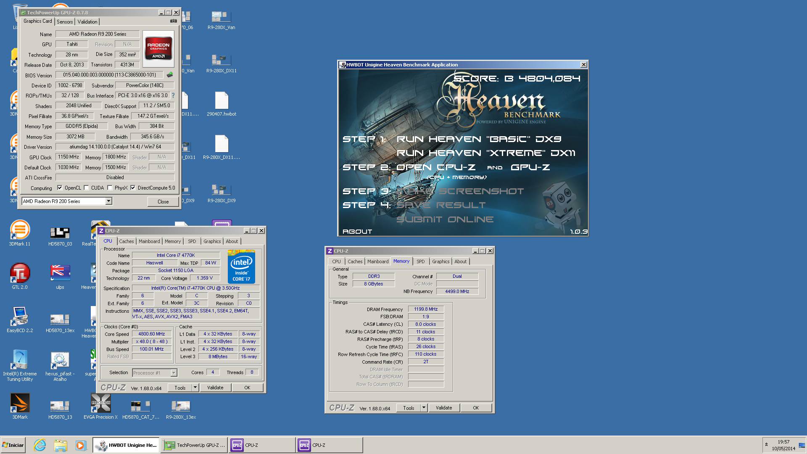Open the R9-280X_Van desktop file
Viewport: 807px width, 454px height.
tap(221, 20)
